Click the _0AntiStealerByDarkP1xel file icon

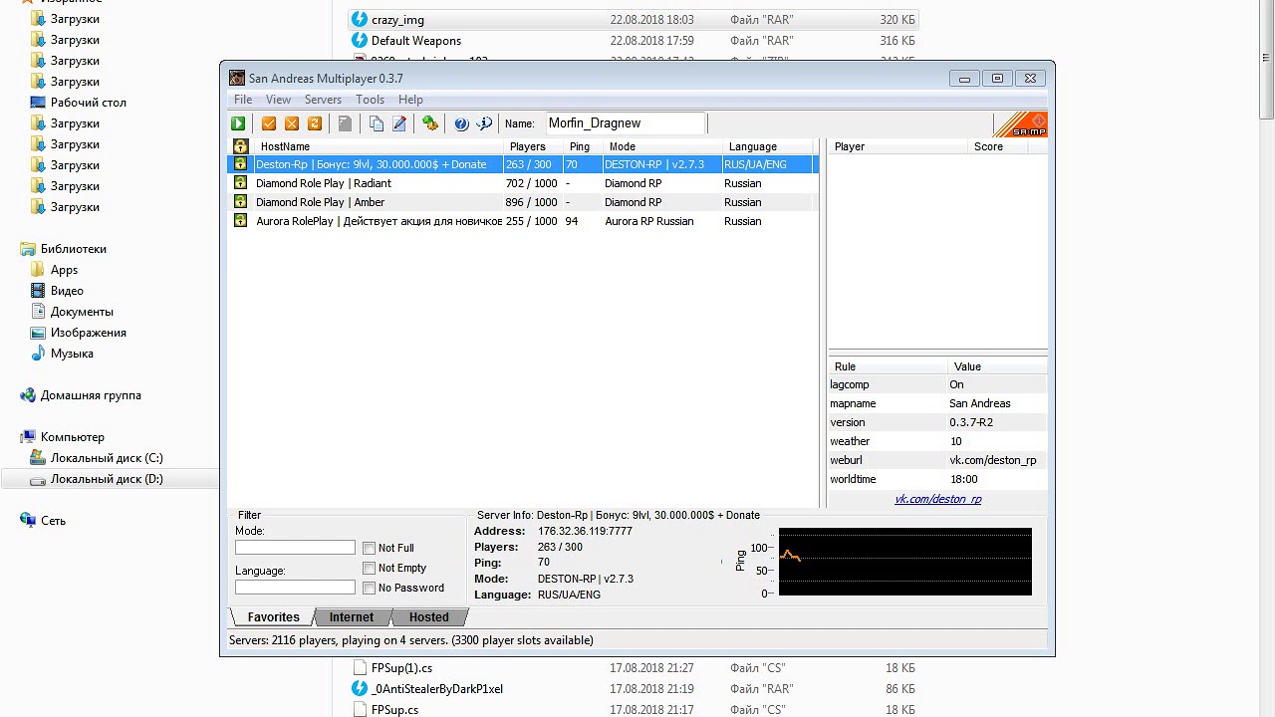[x=360, y=689]
